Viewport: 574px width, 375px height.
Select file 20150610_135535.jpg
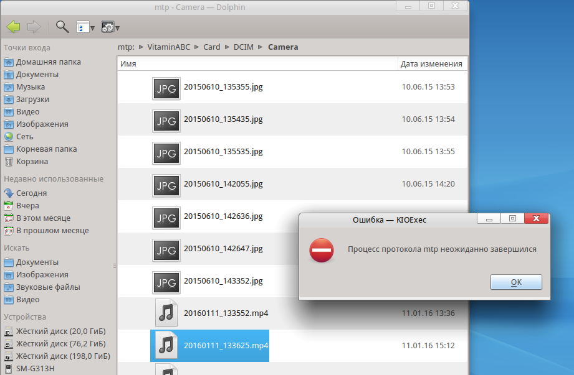tap(223, 152)
